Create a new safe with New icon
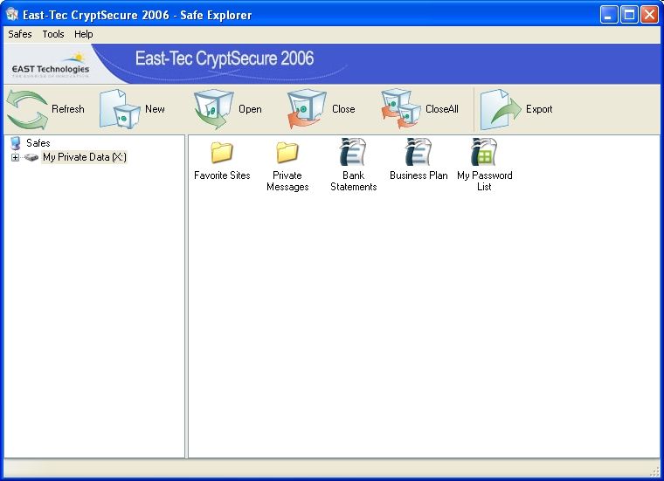The width and height of the screenshot is (664, 481). tap(120, 109)
